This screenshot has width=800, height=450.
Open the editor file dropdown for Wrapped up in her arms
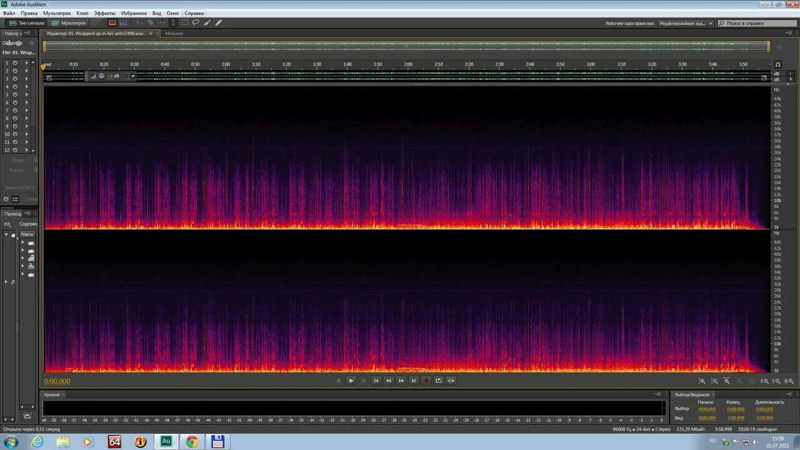pyautogui.click(x=151, y=33)
